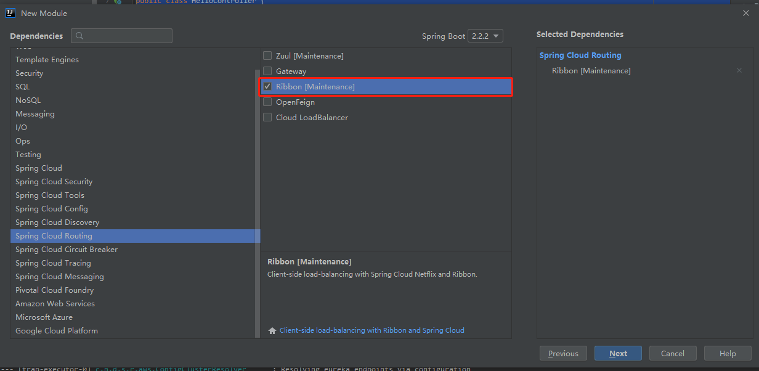Open the Spring Cloud Config category
Screen dimensions: 759x371
pyautogui.click(x=132, y=209)
